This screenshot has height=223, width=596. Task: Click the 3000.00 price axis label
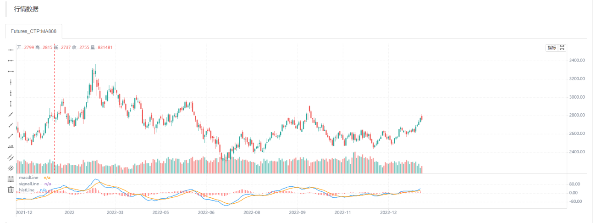576,97
